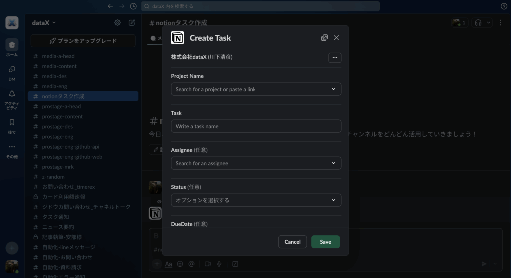
Task: Open user profile avatar at bottom
Action: pyautogui.click(x=12, y=266)
